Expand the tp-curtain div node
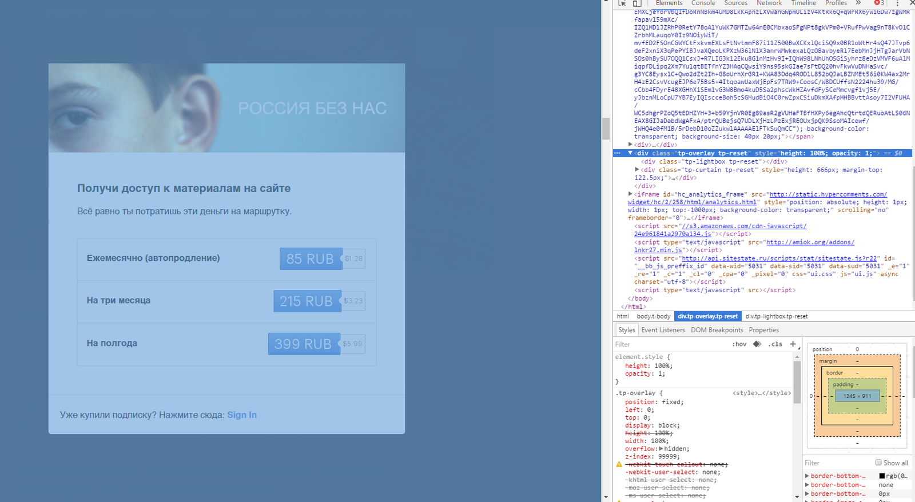The height and width of the screenshot is (502, 915). (x=637, y=170)
